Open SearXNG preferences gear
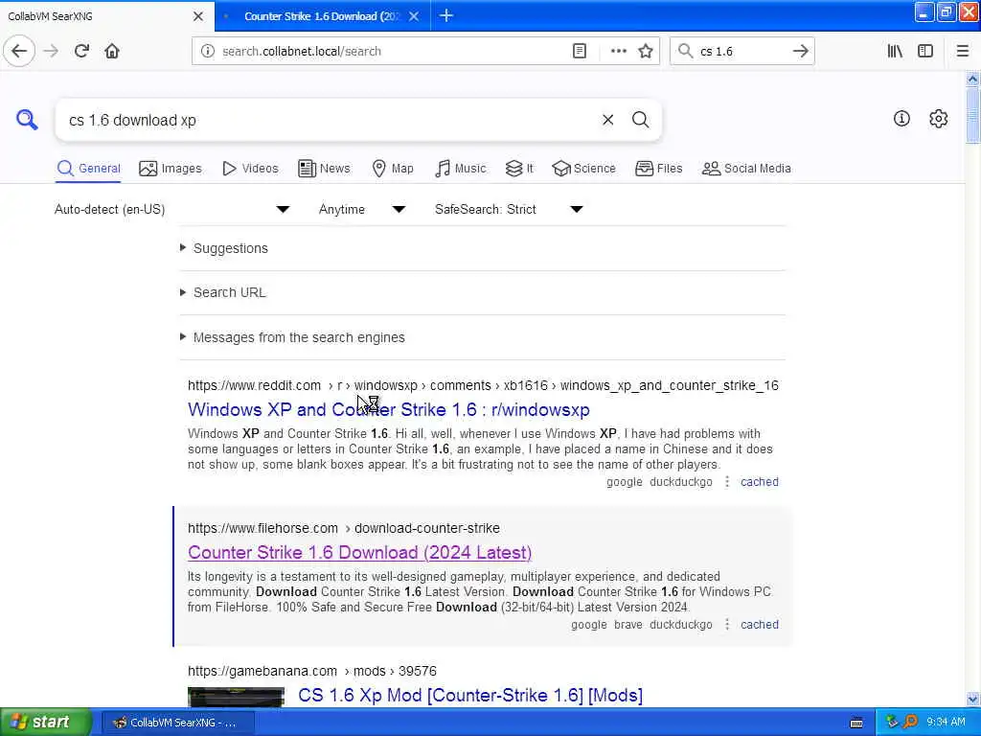 pos(939,118)
